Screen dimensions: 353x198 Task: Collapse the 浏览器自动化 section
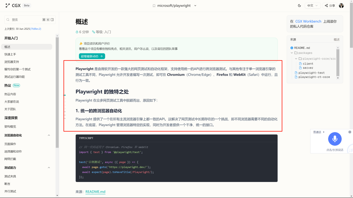[x=49, y=135]
